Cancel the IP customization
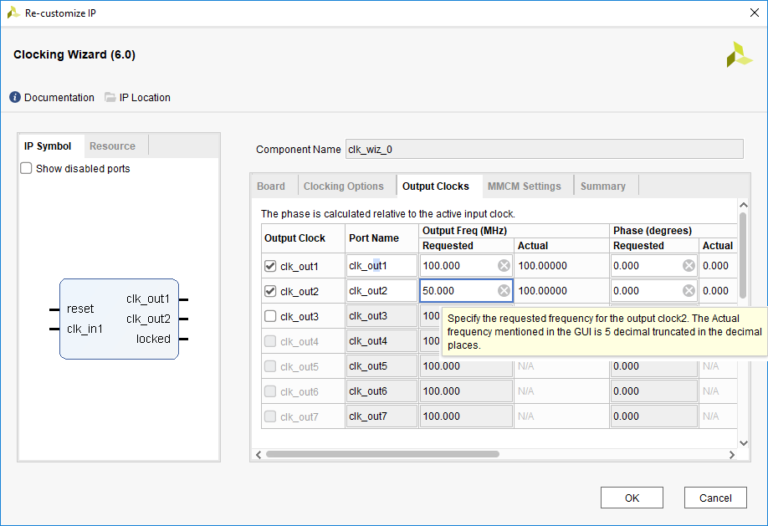Viewport: 768px width, 526px height. pos(715,498)
